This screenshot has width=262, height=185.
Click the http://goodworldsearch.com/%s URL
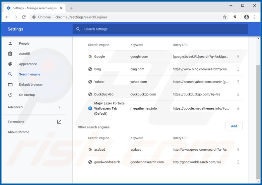coord(197,162)
